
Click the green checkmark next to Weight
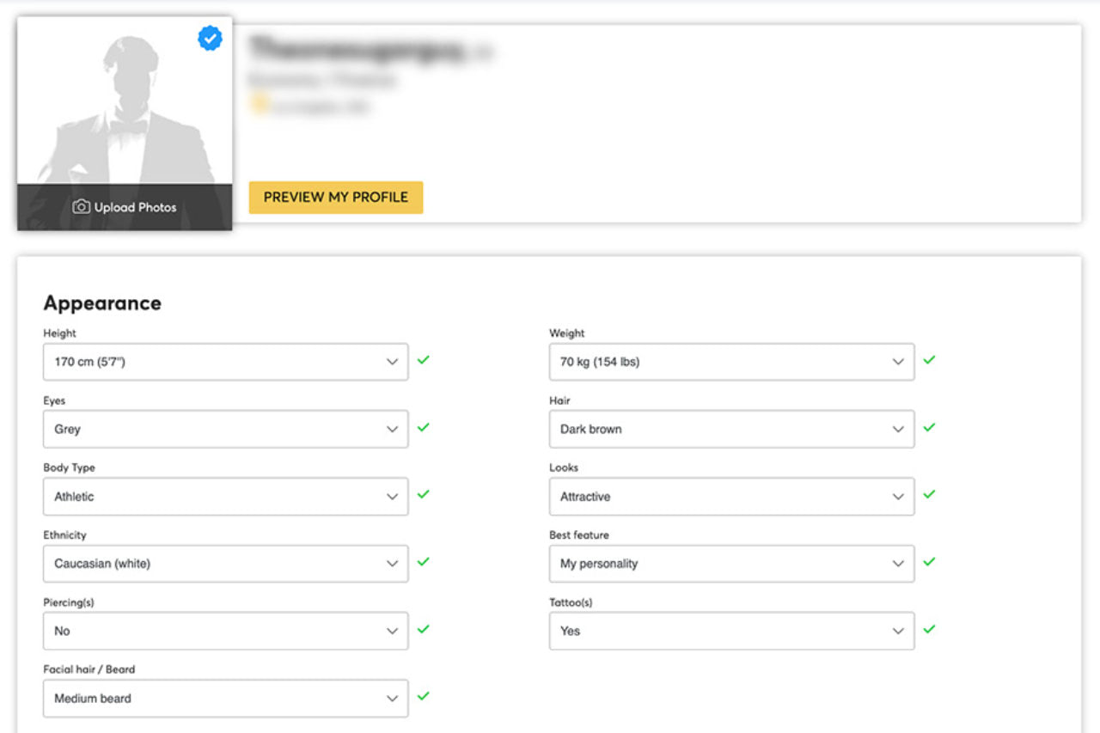coord(929,360)
